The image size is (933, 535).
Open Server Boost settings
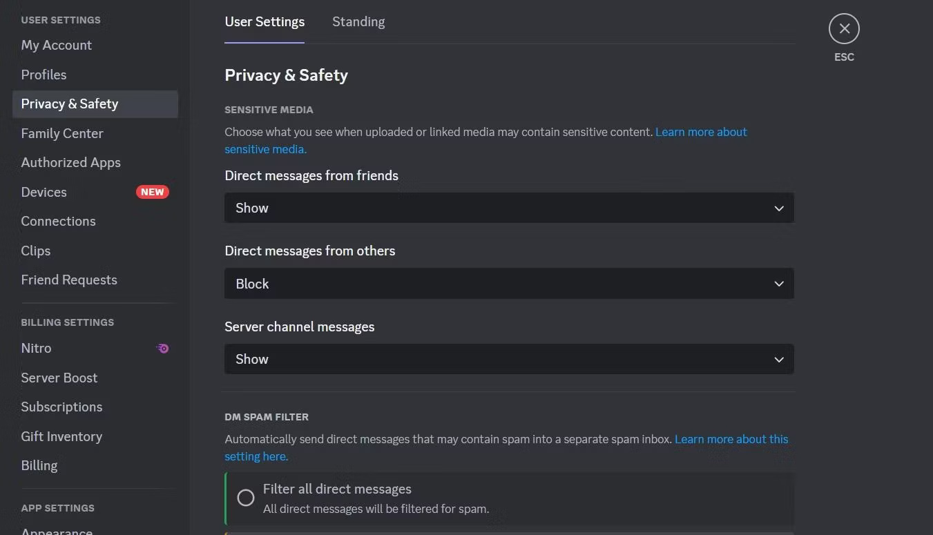59,378
